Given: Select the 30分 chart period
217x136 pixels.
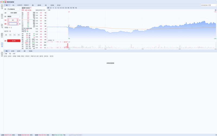Looking at the screenshot, I should [x=61, y=8].
